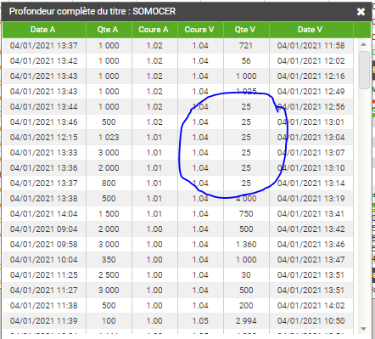Click Cours A 1.00 in the 09:04 row
The width and height of the screenshot is (375, 339).
point(154,229)
